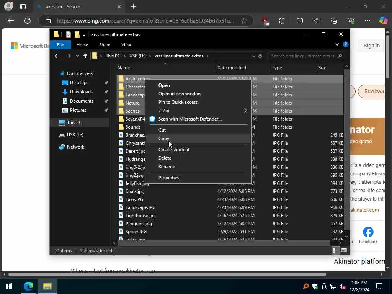Sort by Date modified column header
Screen dimensions: 392x294
pos(232,68)
